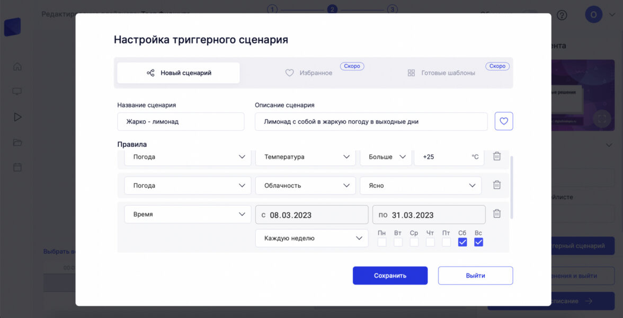Click the home icon in sidebar
The height and width of the screenshot is (318, 623).
pyautogui.click(x=17, y=67)
